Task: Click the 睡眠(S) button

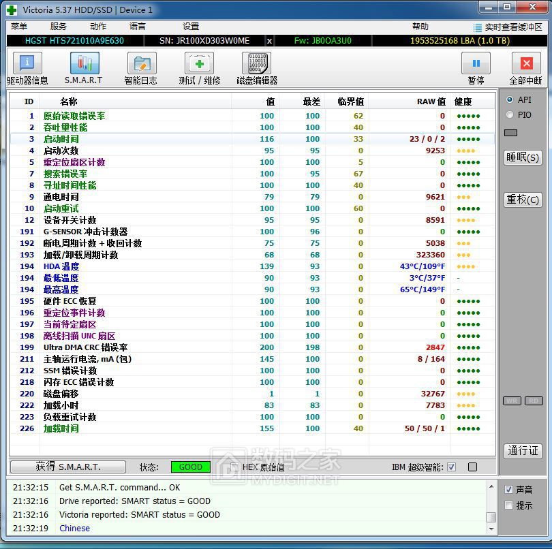Action: click(523, 157)
